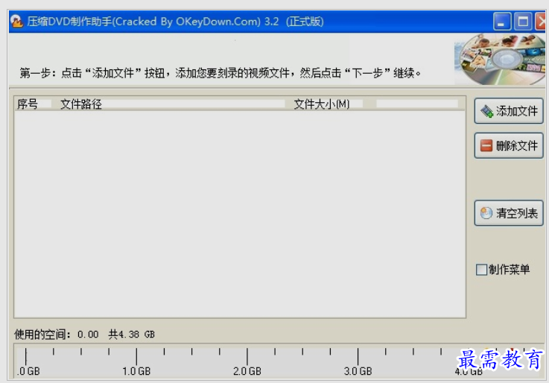
Task: Click the 文件大小(M) column header
Action: click(x=322, y=104)
